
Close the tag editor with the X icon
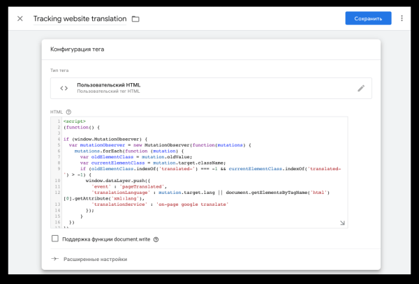(x=20, y=19)
